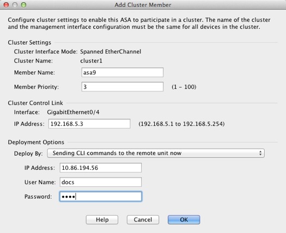Click the Add Cluster Member title bar
286x233 pixels.
pos(143,5)
